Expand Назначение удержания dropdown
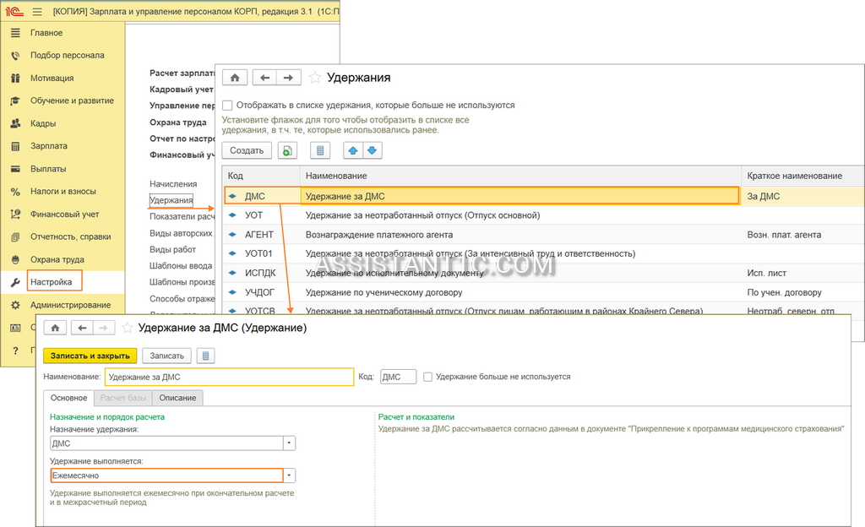 pos(289,443)
